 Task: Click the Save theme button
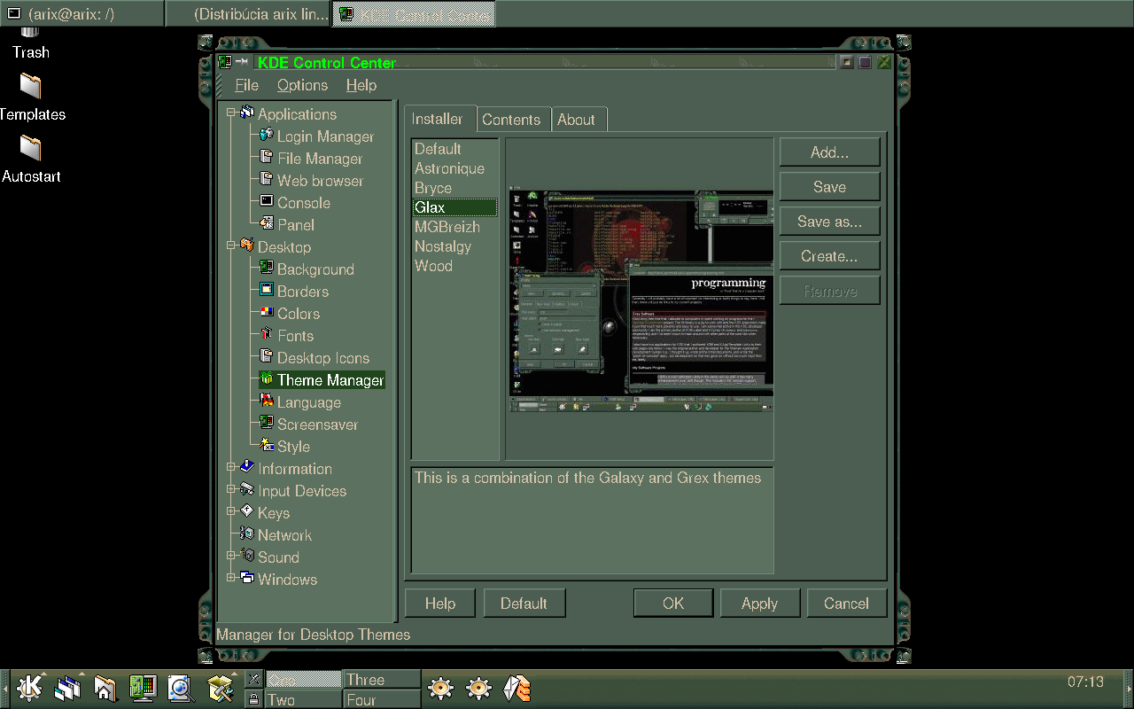click(x=829, y=187)
